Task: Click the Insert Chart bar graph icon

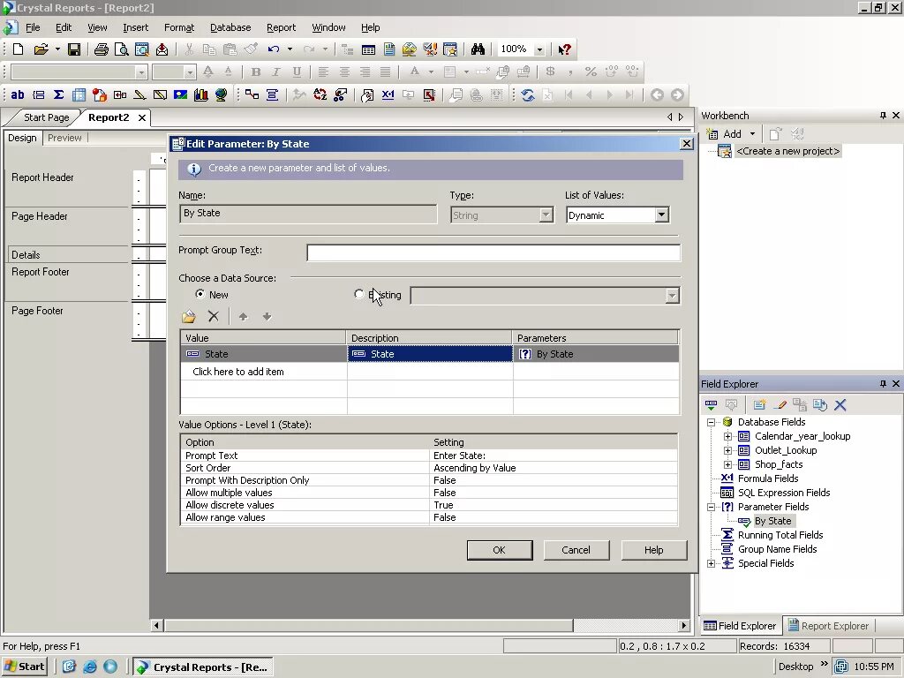Action: click(x=200, y=95)
